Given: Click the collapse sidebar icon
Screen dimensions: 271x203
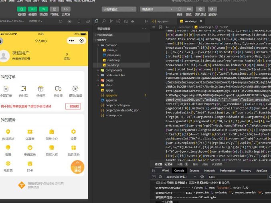Looking at the screenshot, I should [146, 21].
